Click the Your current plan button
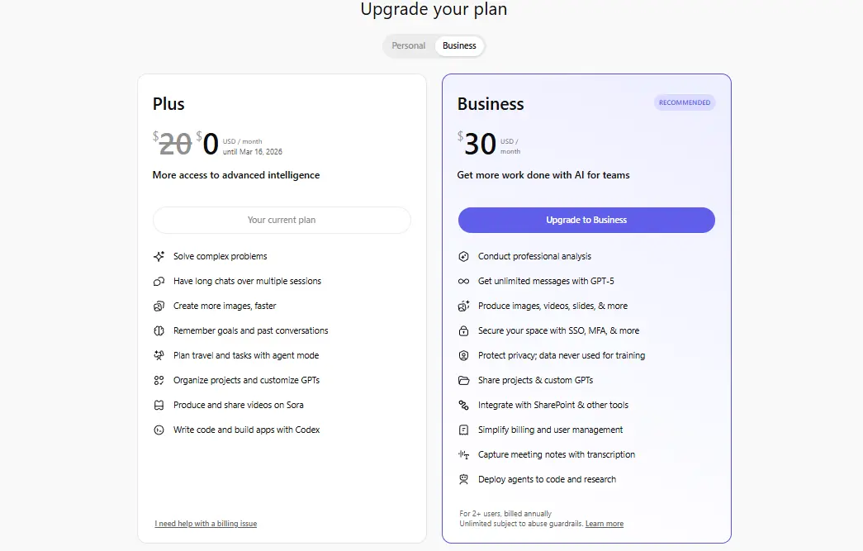This screenshot has height=551, width=863. pos(282,221)
